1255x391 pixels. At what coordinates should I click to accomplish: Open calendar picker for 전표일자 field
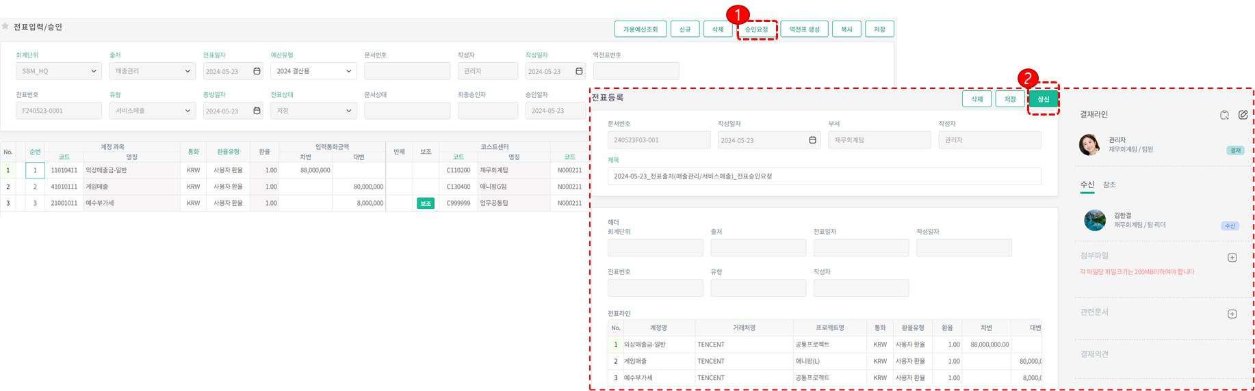click(x=257, y=71)
